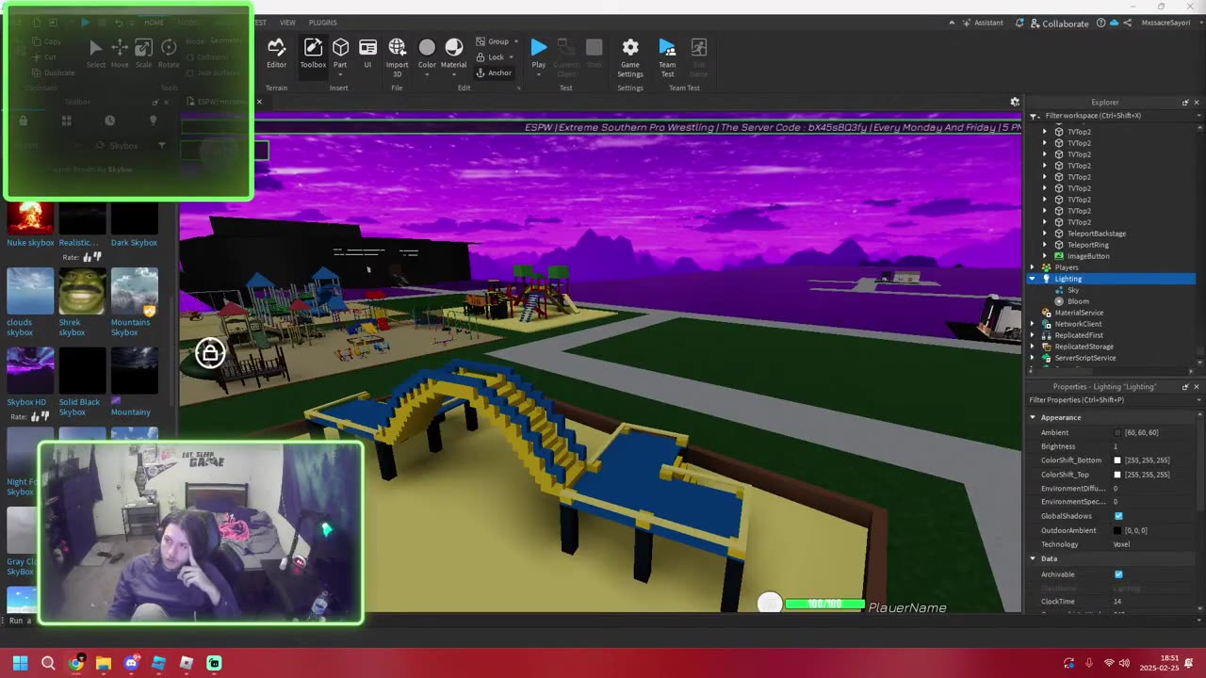Collapse the Appearance properties section

click(x=1034, y=417)
